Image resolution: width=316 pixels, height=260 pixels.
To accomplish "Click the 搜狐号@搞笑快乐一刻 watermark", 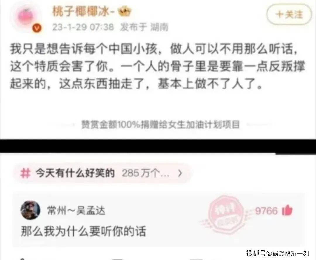I will 277,253.
